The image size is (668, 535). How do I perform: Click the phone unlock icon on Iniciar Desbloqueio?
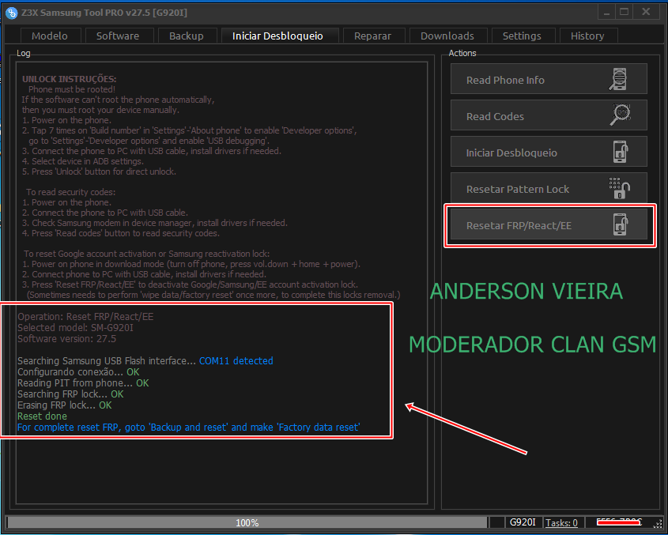point(621,152)
